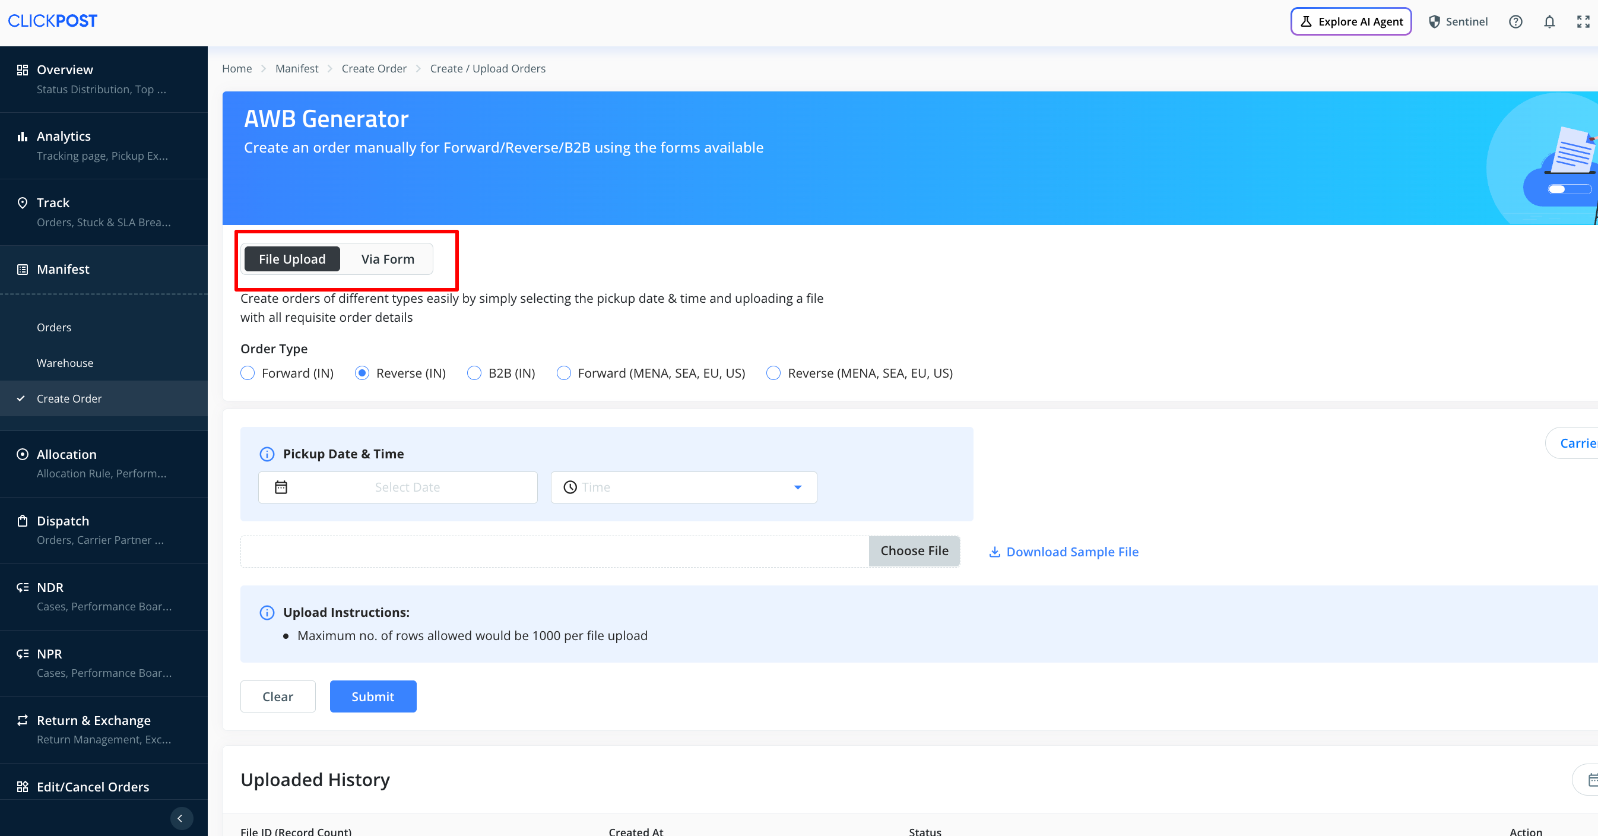Open the Time dropdown

[x=683, y=487]
